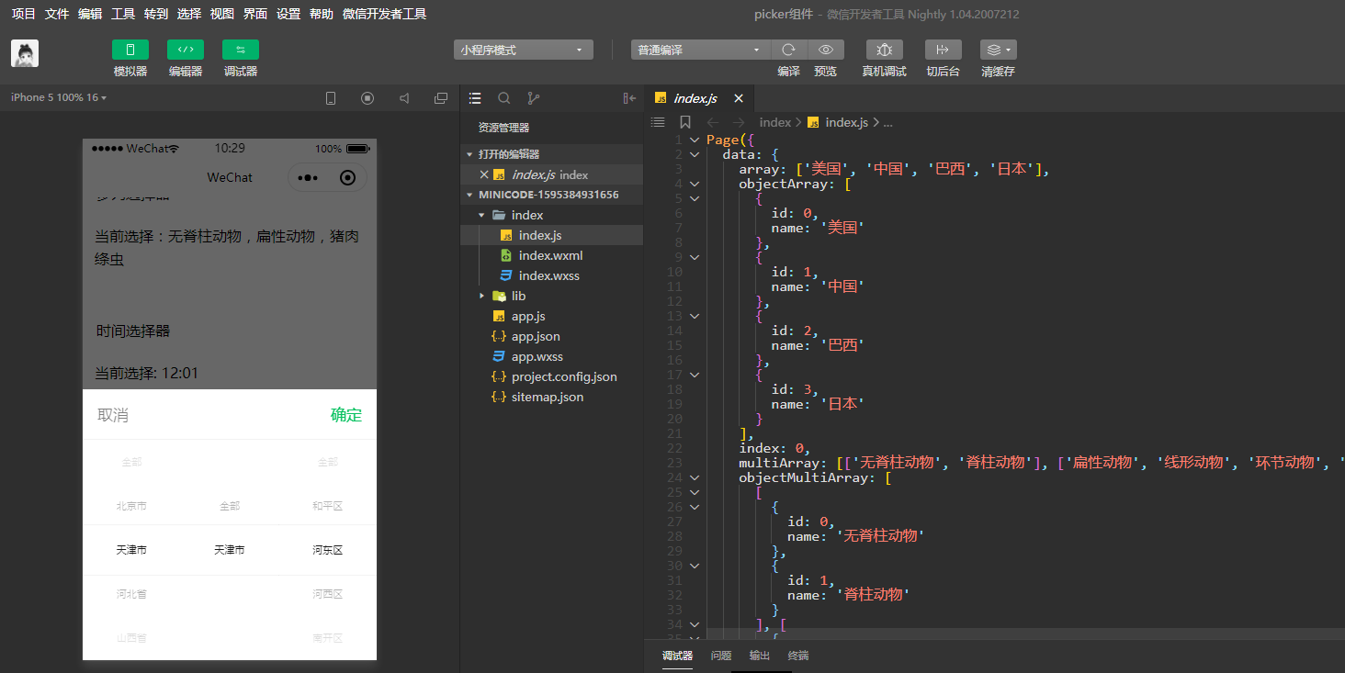Switch to the 输出 output tab
The width and height of the screenshot is (1345, 673).
(760, 656)
